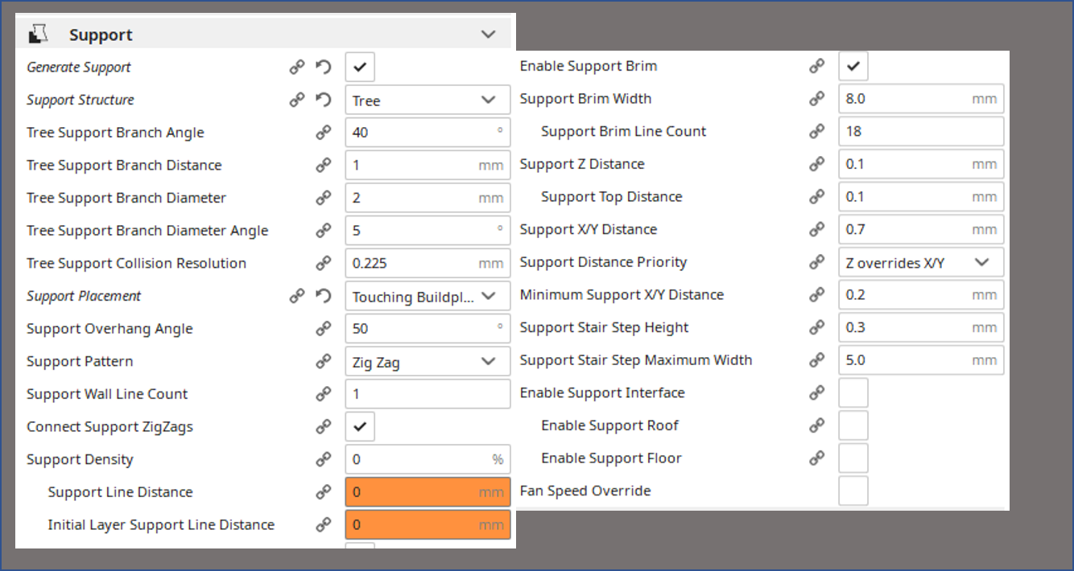Click the Support Overhang Angle input field
The height and width of the screenshot is (571, 1074).
(428, 329)
